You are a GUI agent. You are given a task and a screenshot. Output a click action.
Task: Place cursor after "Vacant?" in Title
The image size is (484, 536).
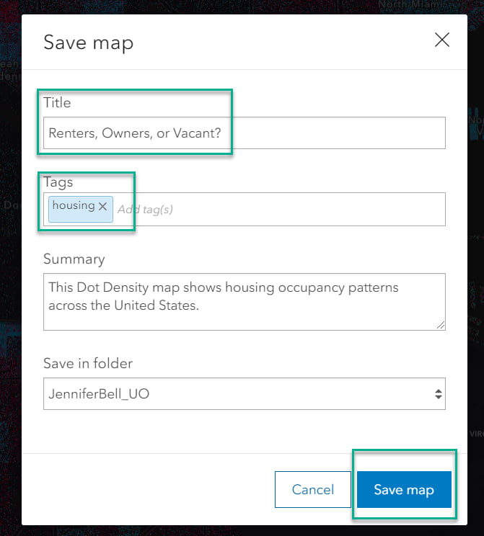coord(223,133)
